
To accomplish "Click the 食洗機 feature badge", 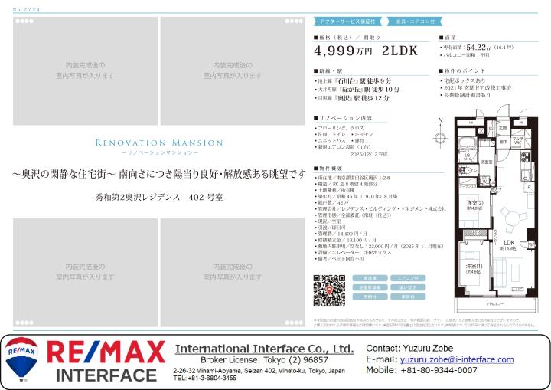I will [x=370, y=278].
